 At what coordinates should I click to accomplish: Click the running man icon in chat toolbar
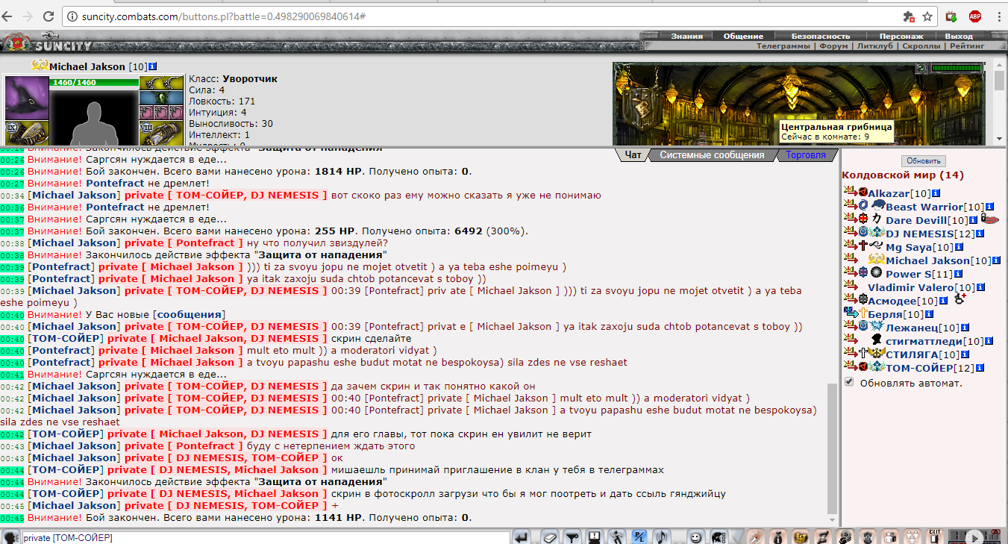(616, 537)
